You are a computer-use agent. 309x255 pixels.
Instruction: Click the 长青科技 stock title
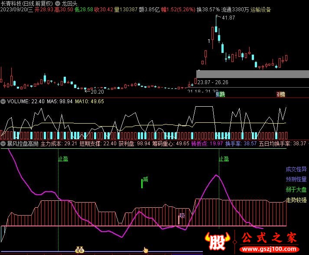tap(11, 3)
